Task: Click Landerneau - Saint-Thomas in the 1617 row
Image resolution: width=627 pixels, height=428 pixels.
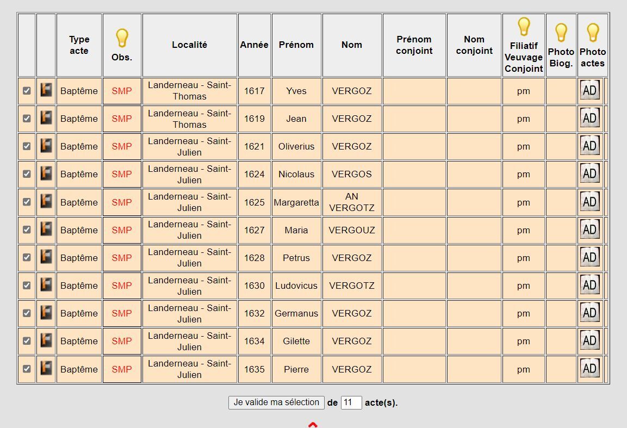Action: coord(190,91)
